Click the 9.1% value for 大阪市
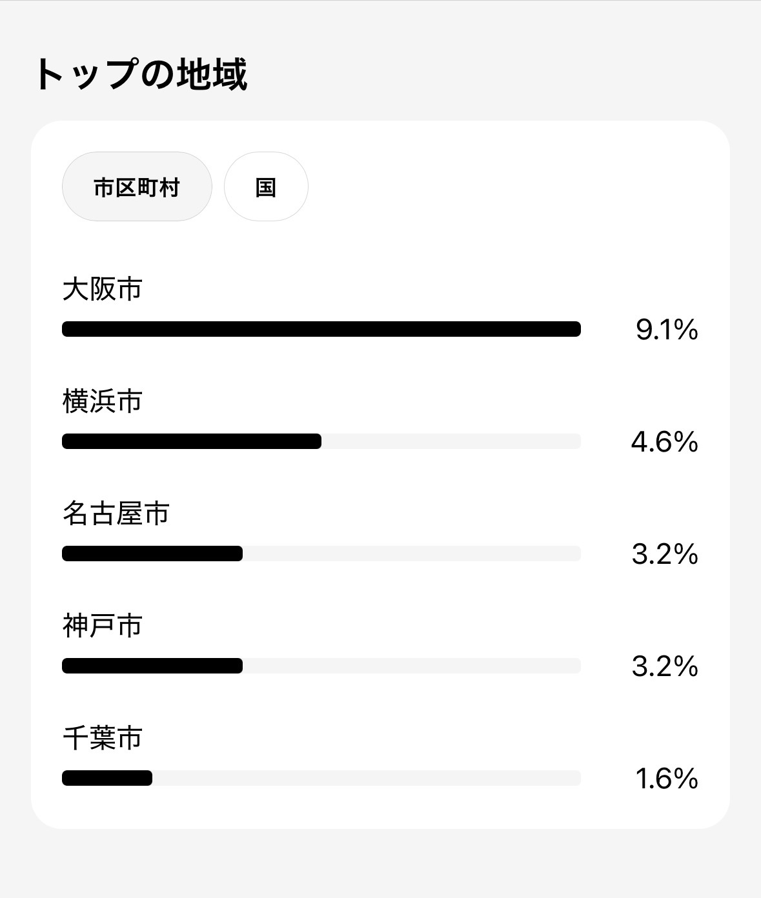The image size is (761, 898). (x=666, y=330)
